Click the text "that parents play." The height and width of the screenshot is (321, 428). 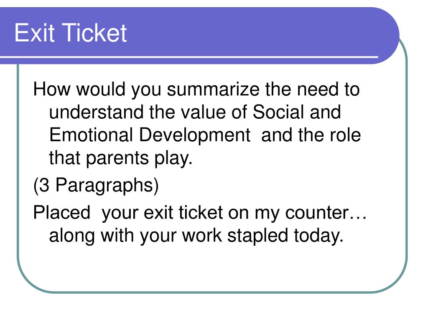tap(121, 158)
